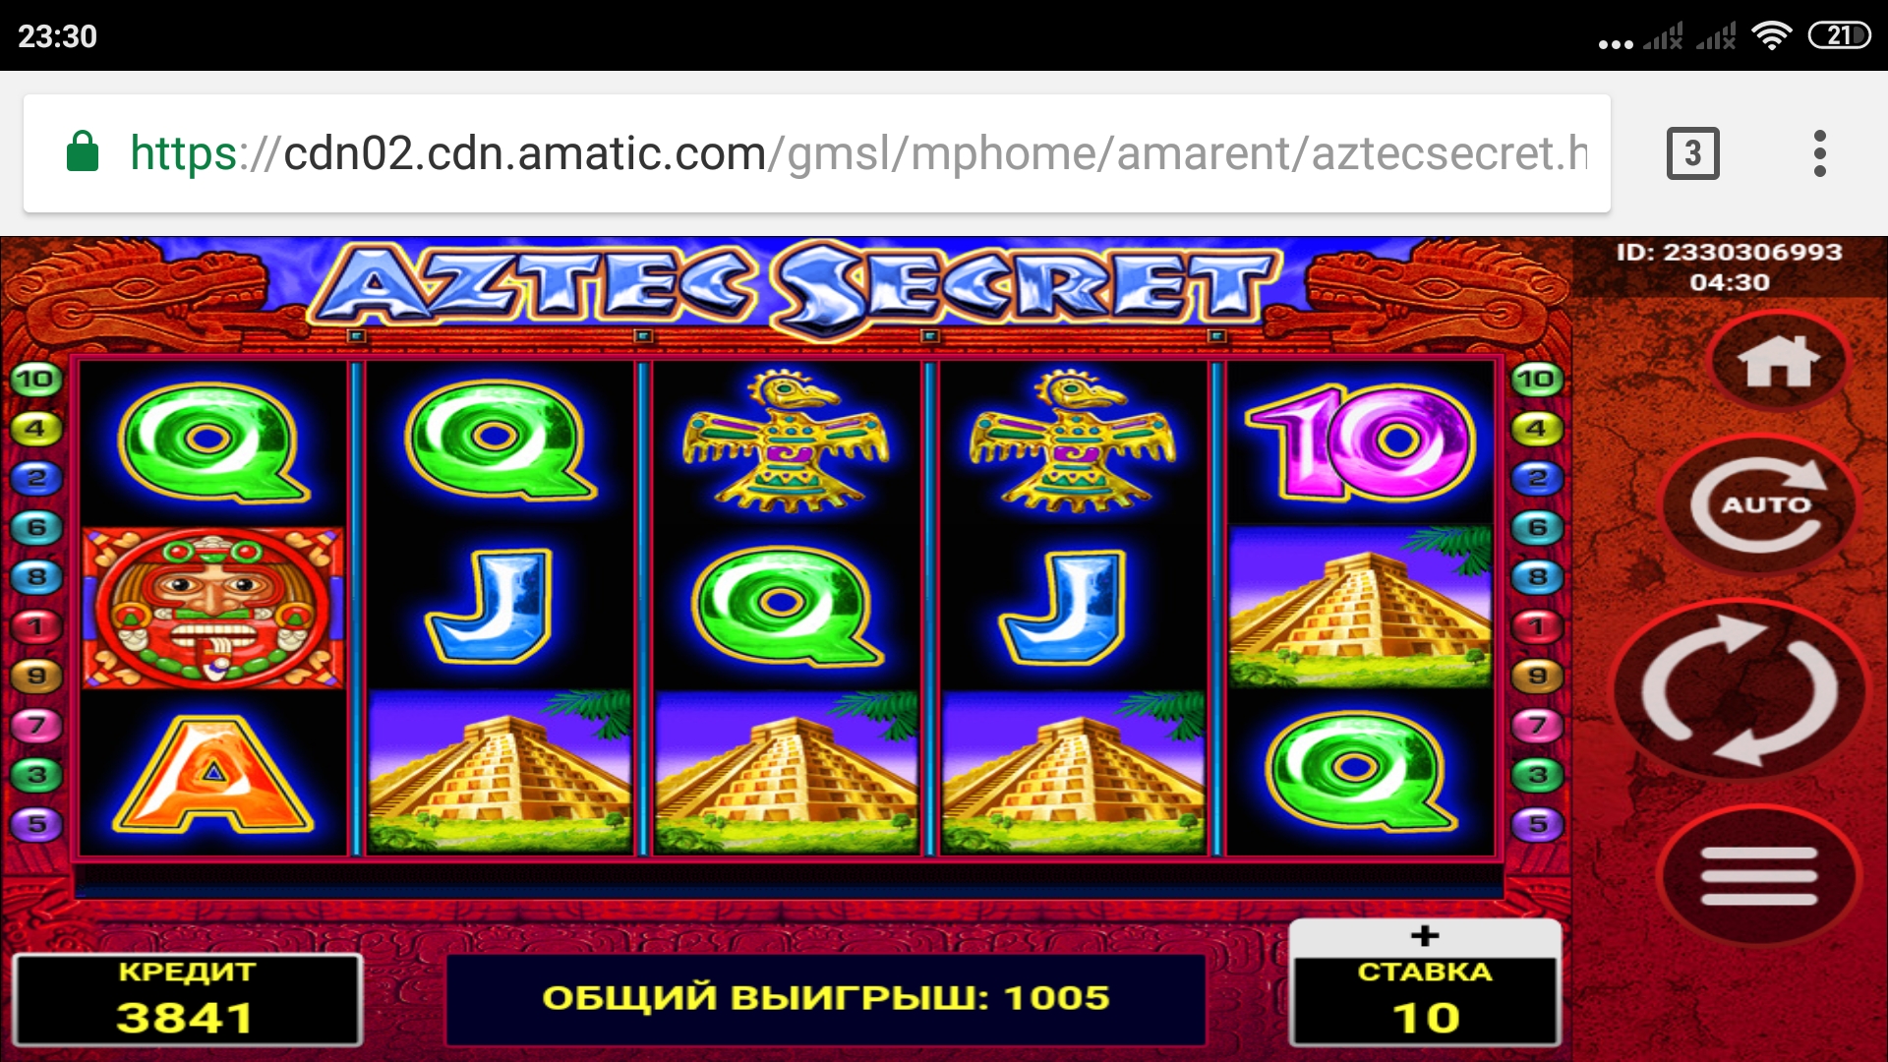1888x1062 pixels.
Task: Tap the orange A symbol on reel one
Action: pos(213,775)
